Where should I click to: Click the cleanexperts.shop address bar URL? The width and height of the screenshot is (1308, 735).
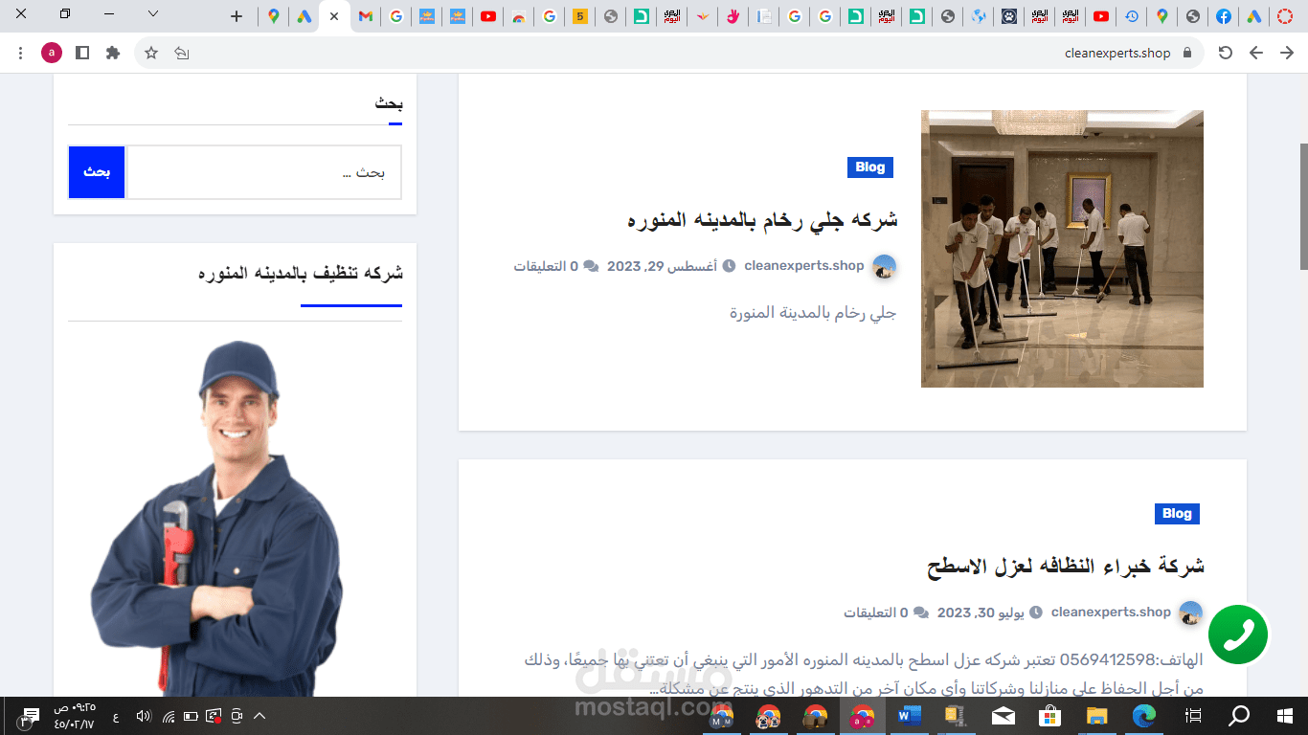1117,54
